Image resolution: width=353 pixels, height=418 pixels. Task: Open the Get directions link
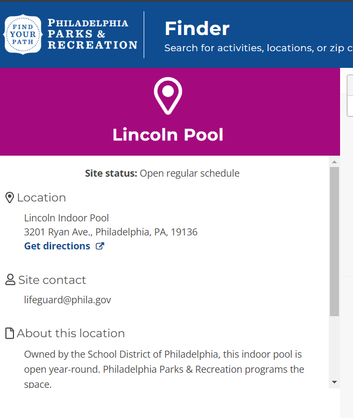click(x=57, y=246)
